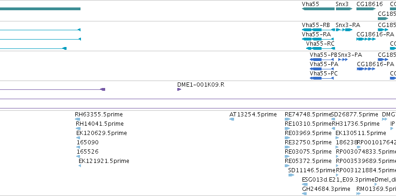Select the RE74748.5prime EST marker
Viewport: 396px width, 196px height.
click(x=288, y=119)
